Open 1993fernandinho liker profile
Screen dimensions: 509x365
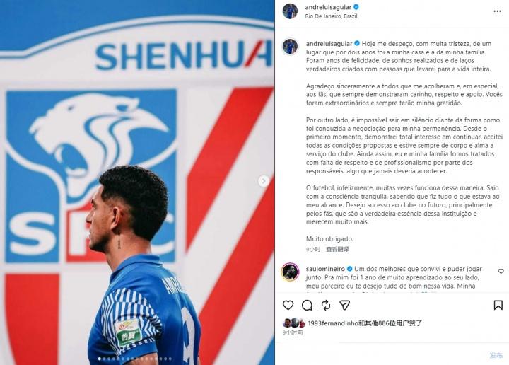pyautogui.click(x=333, y=323)
